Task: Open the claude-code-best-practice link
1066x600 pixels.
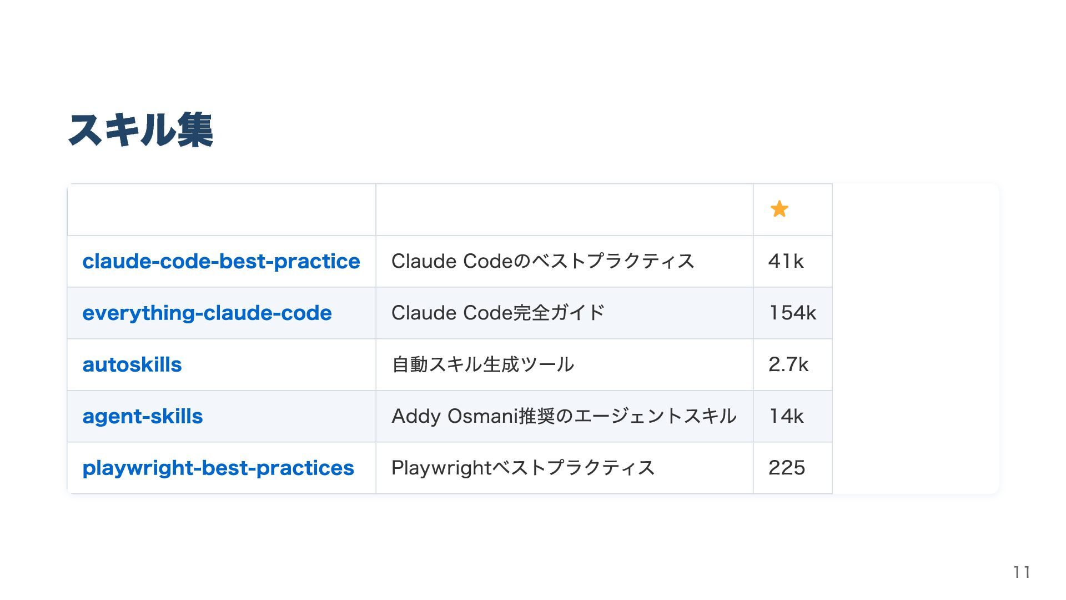Action: pos(221,261)
